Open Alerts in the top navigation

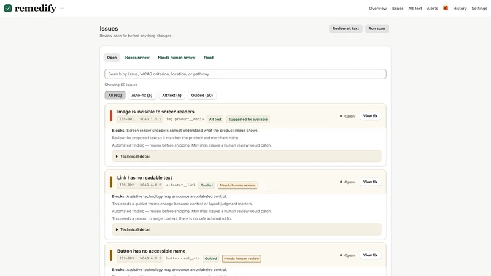(x=432, y=9)
